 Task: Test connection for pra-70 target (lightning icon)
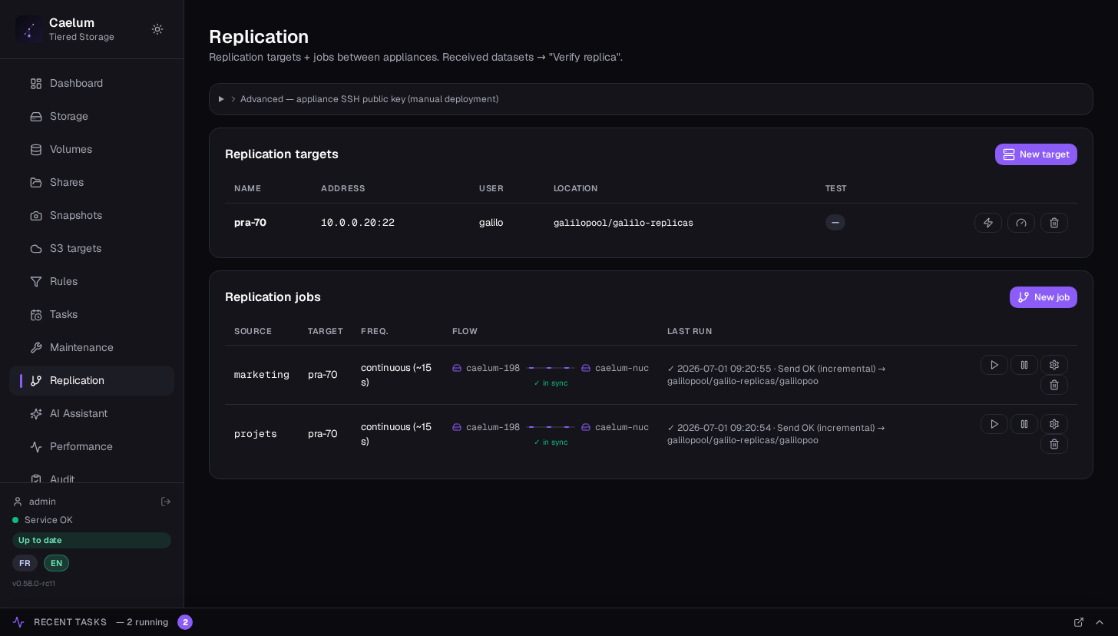988,223
